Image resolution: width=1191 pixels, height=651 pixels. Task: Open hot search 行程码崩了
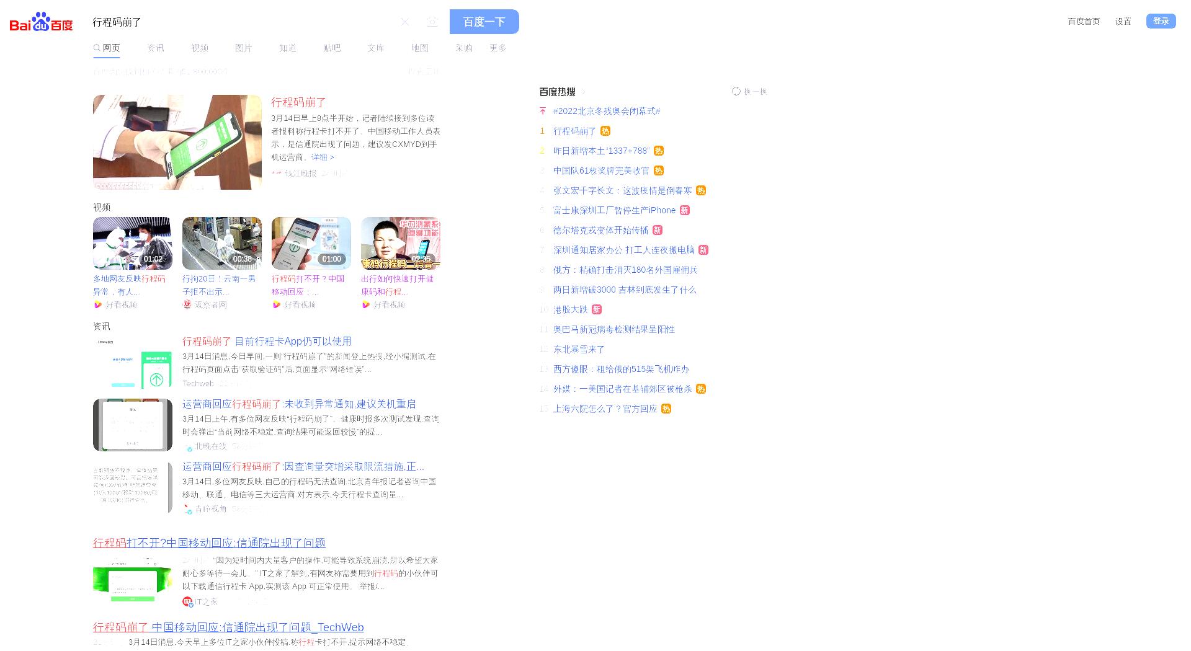click(574, 131)
